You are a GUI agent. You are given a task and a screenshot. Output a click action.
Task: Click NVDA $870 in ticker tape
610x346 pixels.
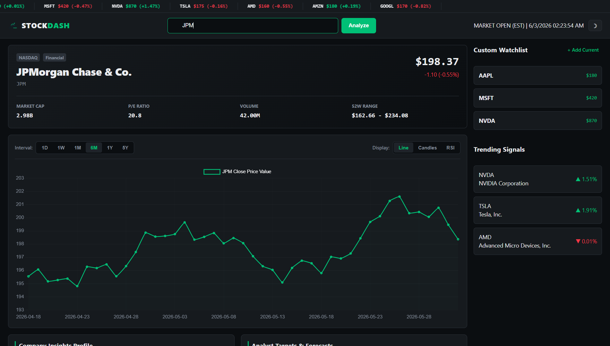click(x=136, y=6)
